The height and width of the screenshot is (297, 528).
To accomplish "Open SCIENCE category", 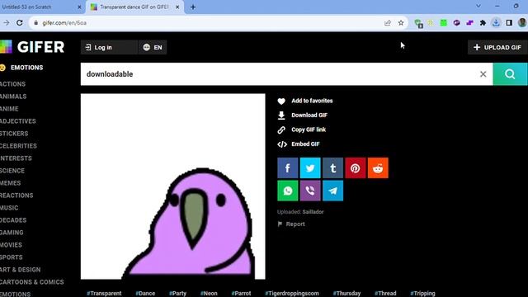I will [x=12, y=171].
